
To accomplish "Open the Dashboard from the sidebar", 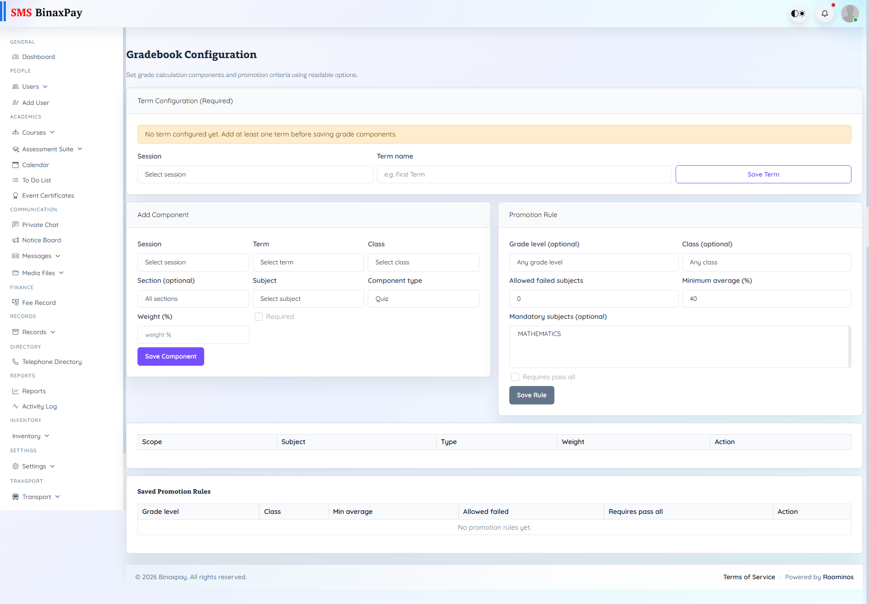I will tap(38, 56).
